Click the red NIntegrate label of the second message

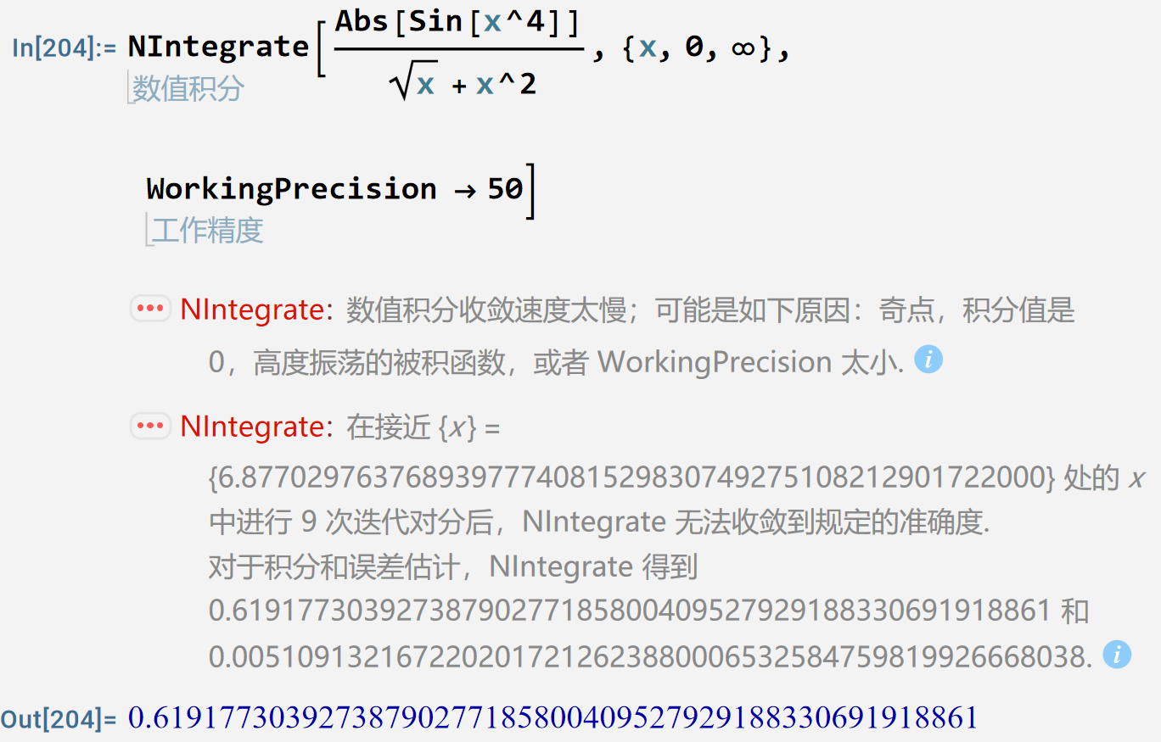[251, 427]
